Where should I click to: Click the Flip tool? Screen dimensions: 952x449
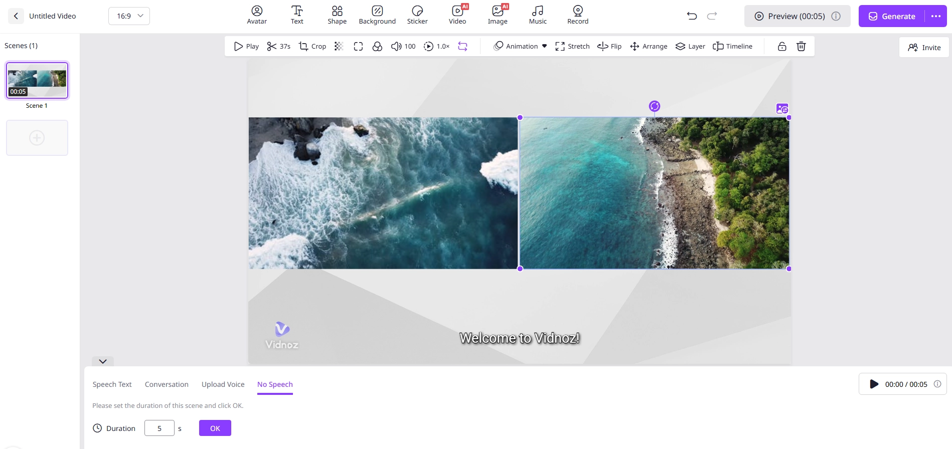(x=609, y=46)
